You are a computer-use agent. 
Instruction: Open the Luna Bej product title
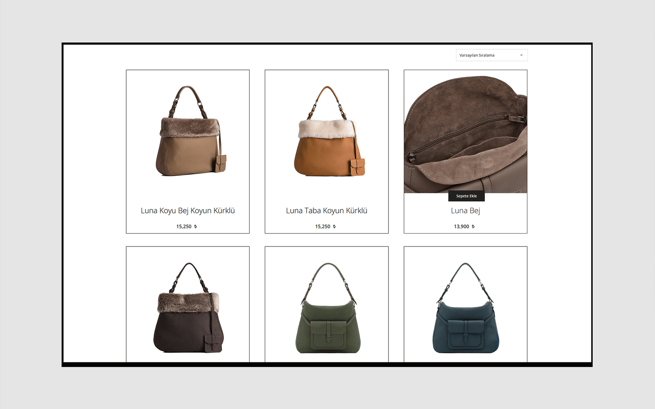(465, 211)
